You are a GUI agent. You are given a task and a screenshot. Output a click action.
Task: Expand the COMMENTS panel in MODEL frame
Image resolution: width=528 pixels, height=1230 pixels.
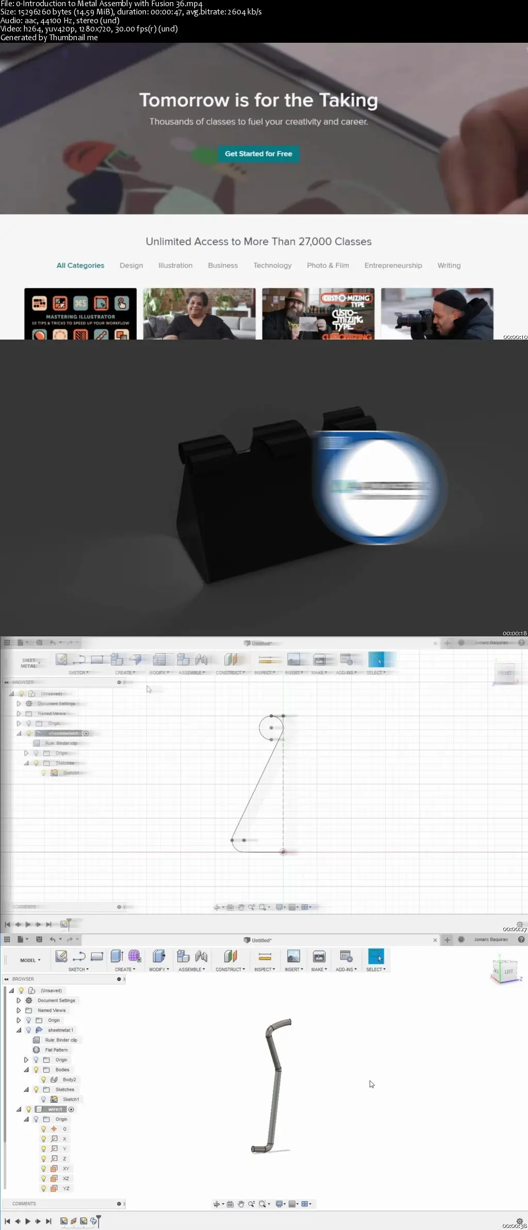[119, 1204]
